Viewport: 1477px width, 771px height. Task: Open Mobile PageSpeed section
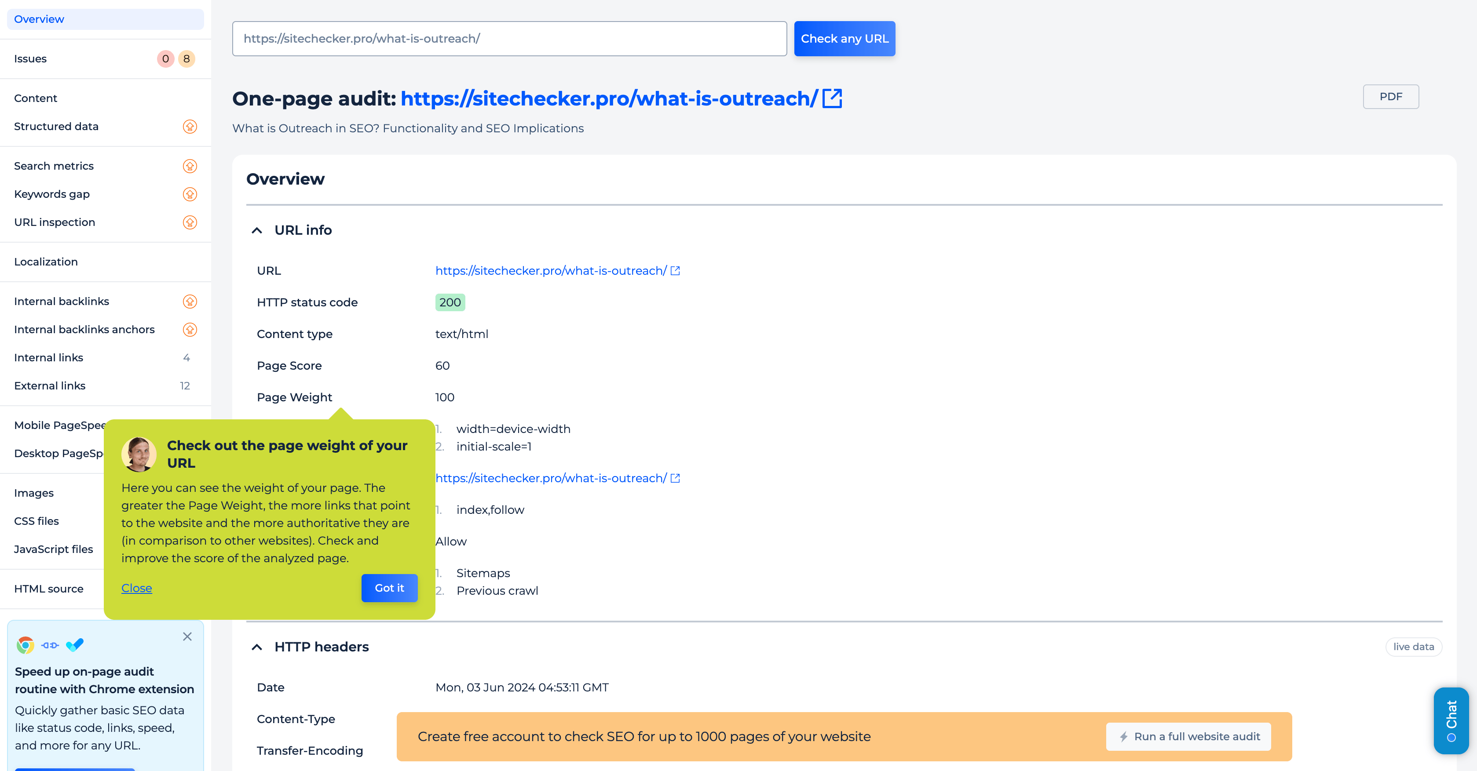coord(60,425)
